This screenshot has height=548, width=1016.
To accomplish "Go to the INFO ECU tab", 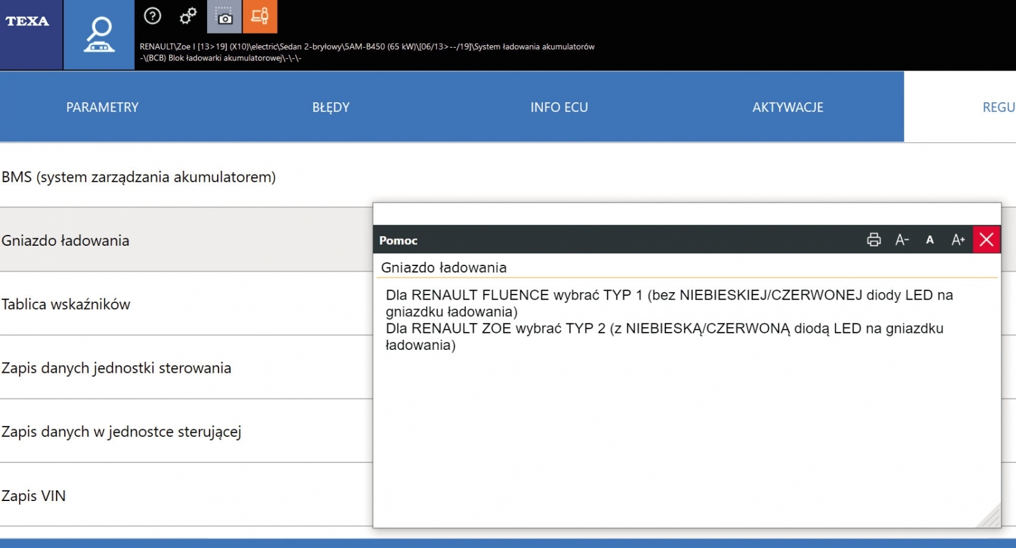I will click(559, 107).
